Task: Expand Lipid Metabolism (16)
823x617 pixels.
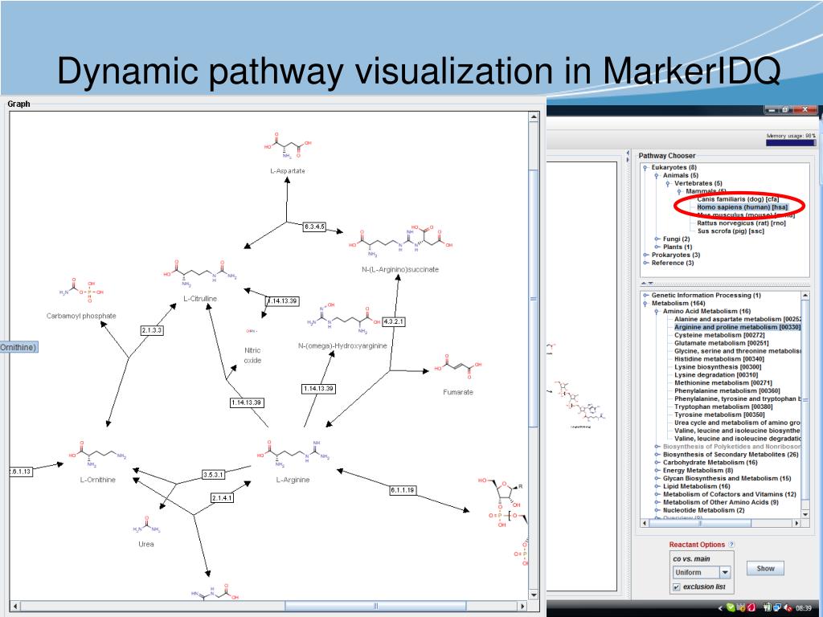Action: (657, 486)
